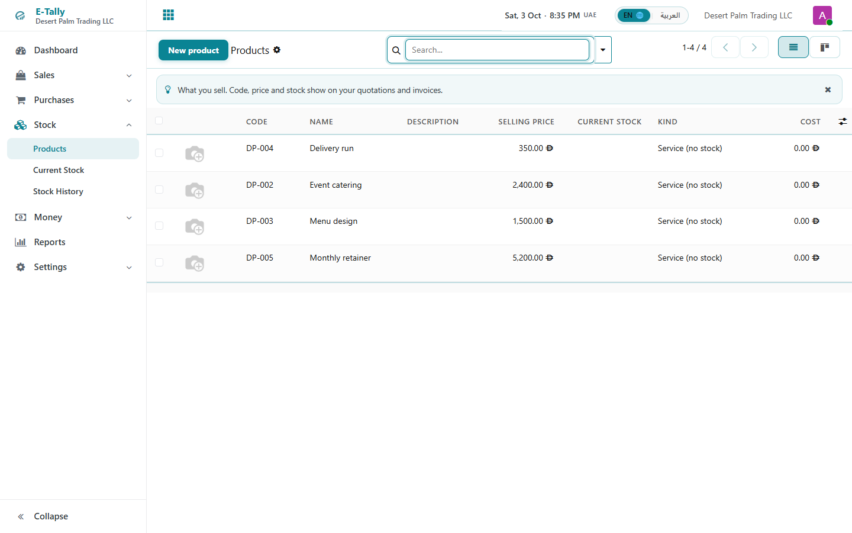852x533 pixels.
Task: Create a New product
Action: pyautogui.click(x=193, y=50)
